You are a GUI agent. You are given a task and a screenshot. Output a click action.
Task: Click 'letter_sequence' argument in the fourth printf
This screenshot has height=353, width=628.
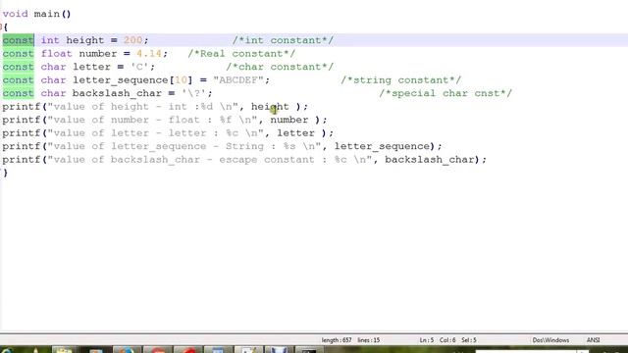tap(382, 146)
